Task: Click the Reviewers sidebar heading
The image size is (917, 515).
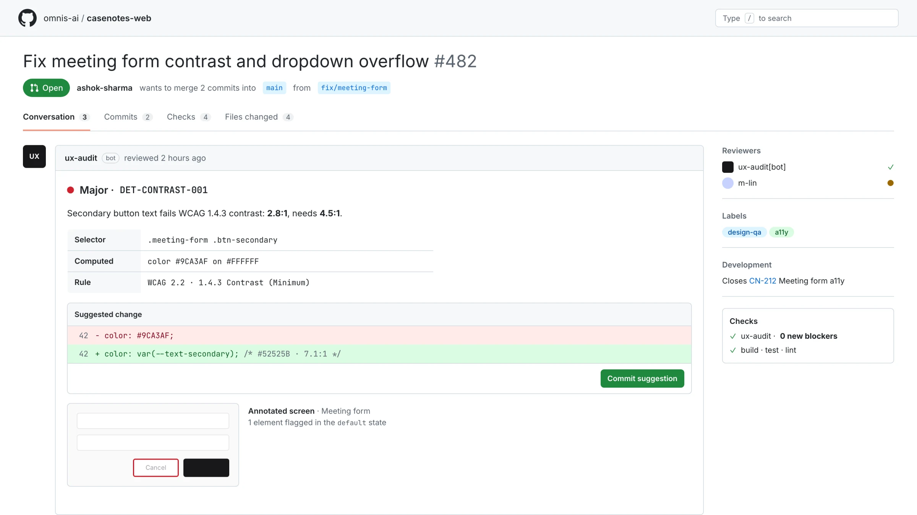Action: pos(741,151)
